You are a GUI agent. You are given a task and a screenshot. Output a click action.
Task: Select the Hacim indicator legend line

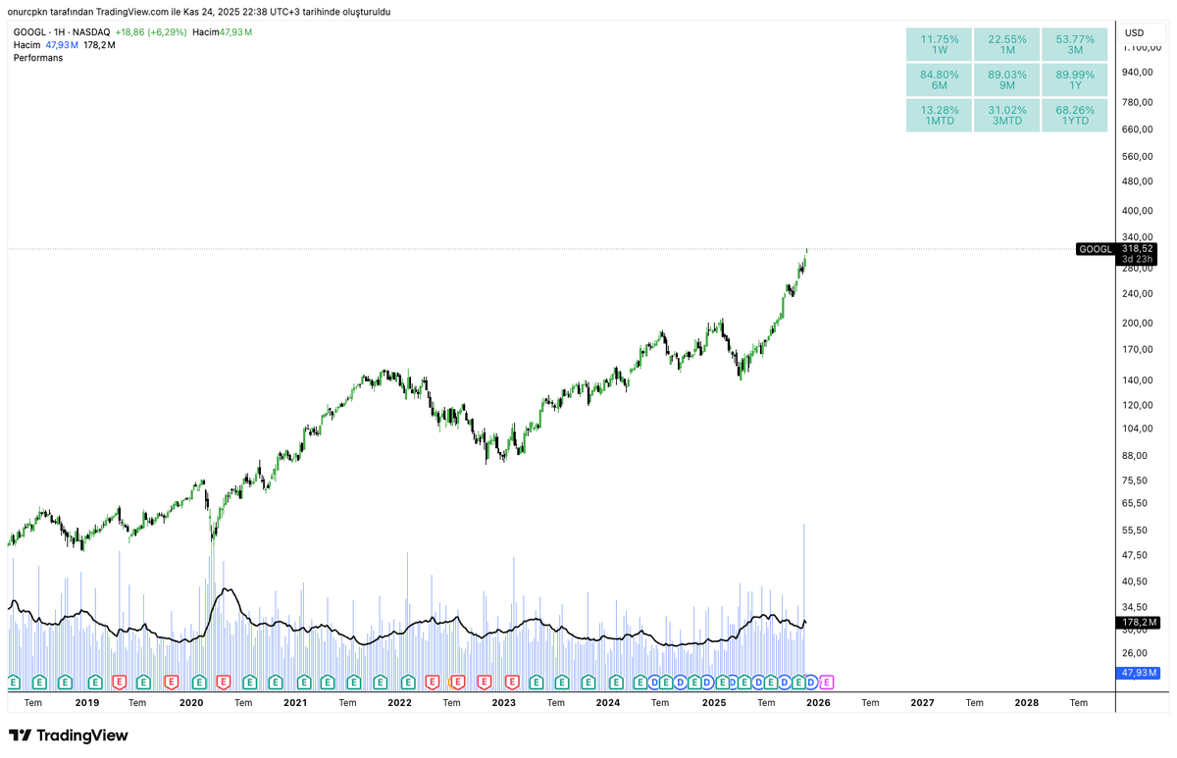pyautogui.click(x=66, y=45)
